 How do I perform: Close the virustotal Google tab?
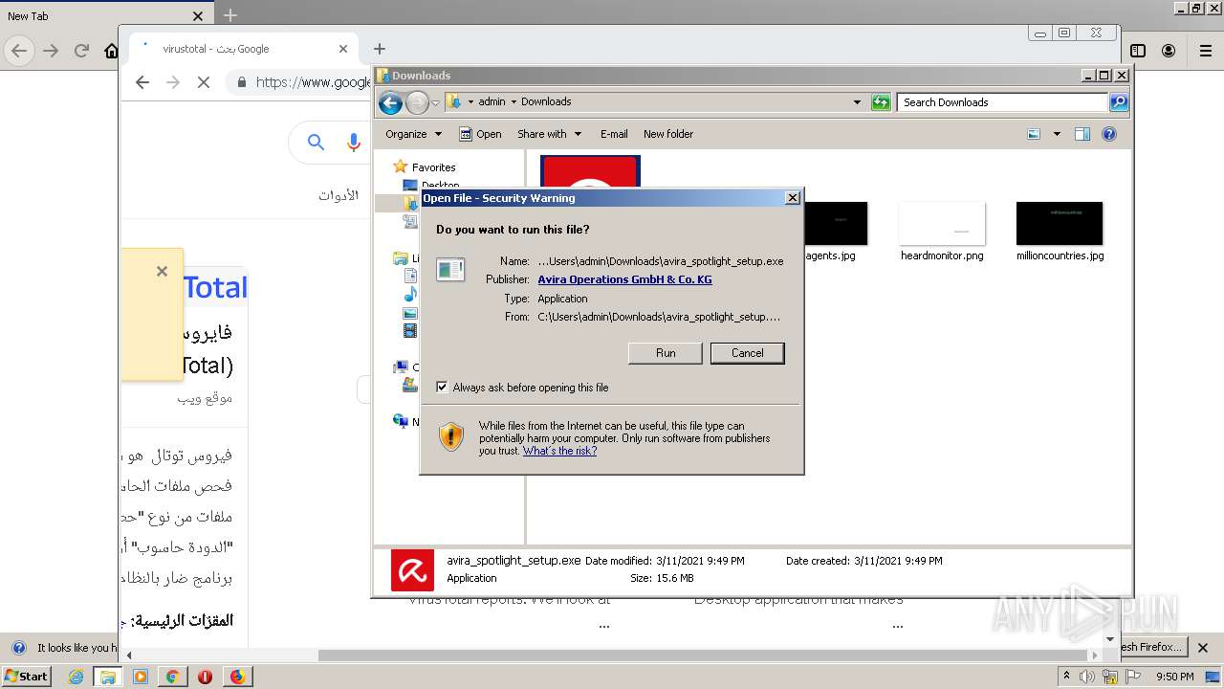[x=343, y=49]
